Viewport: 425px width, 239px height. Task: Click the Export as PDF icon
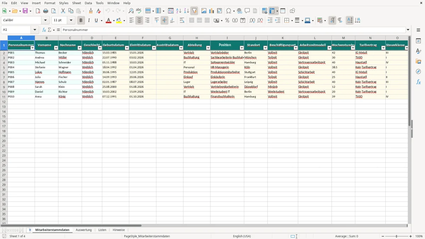[38, 11]
